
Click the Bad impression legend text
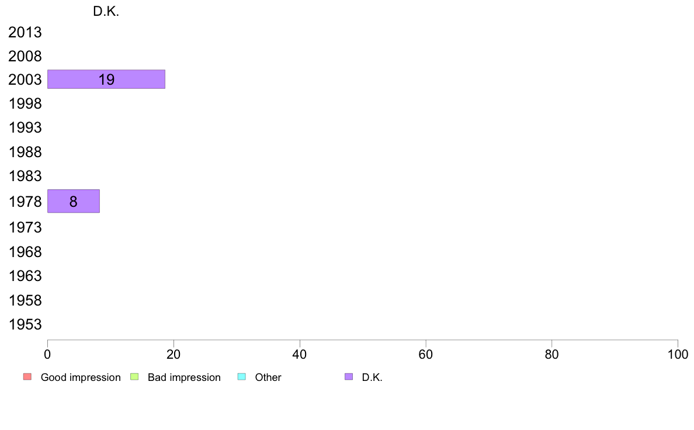point(184,377)
